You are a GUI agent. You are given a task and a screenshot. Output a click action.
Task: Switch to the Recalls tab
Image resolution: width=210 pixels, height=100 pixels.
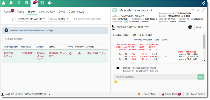click(x=8, y=12)
